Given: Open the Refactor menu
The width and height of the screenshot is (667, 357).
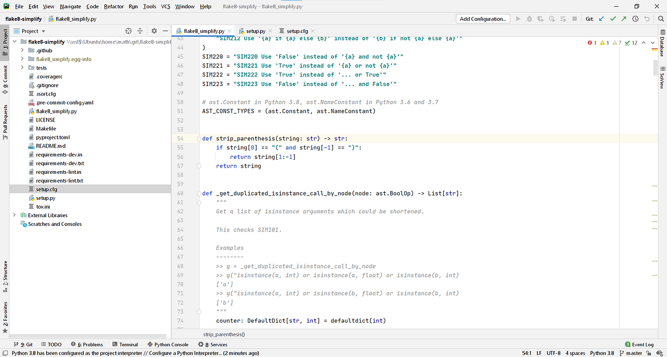Looking at the screenshot, I should tap(113, 6).
